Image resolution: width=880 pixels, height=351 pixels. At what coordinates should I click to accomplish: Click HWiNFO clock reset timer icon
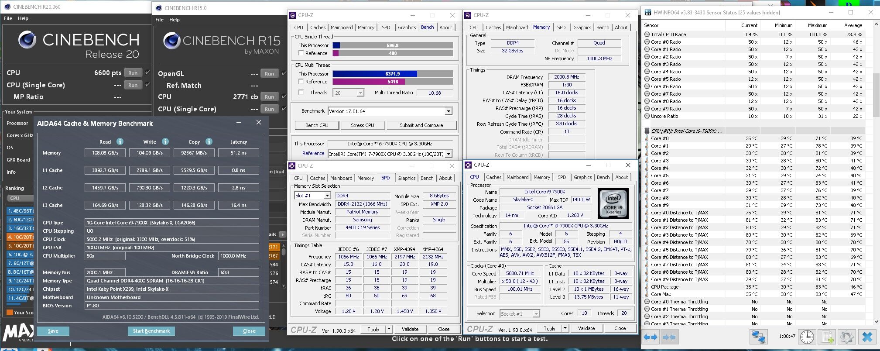click(807, 337)
